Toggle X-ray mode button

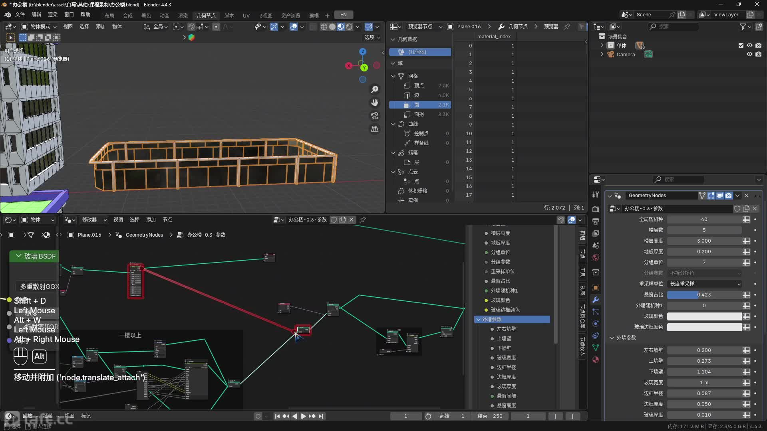pyautogui.click(x=313, y=27)
